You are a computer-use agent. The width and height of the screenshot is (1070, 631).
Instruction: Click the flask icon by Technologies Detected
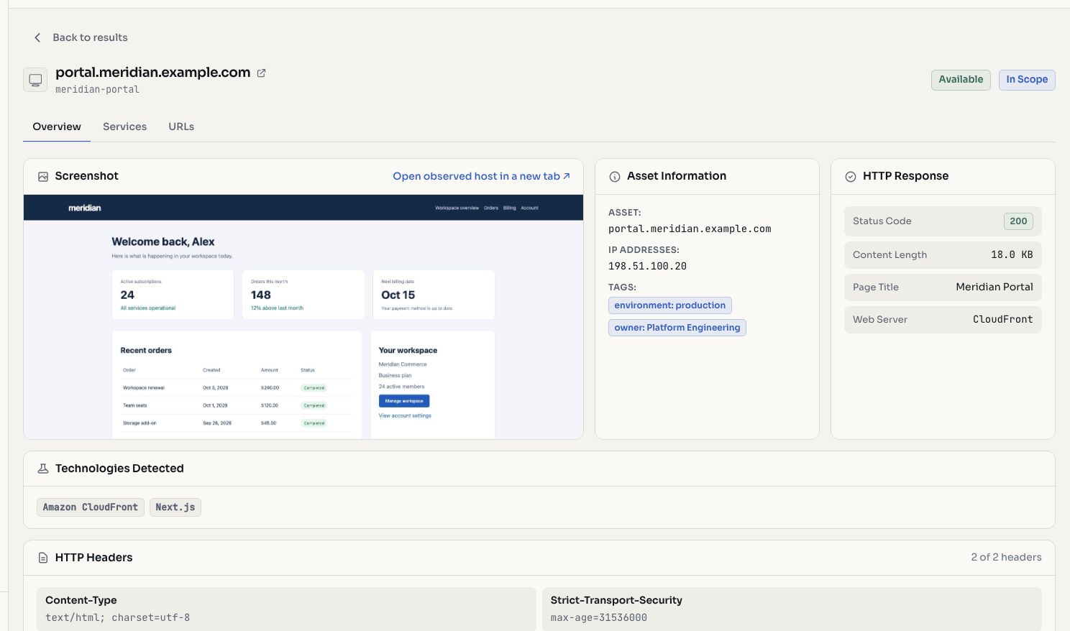[43, 469]
